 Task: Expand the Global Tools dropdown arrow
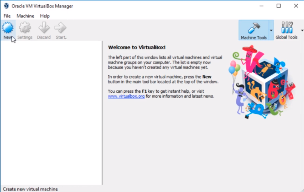pos(302,30)
